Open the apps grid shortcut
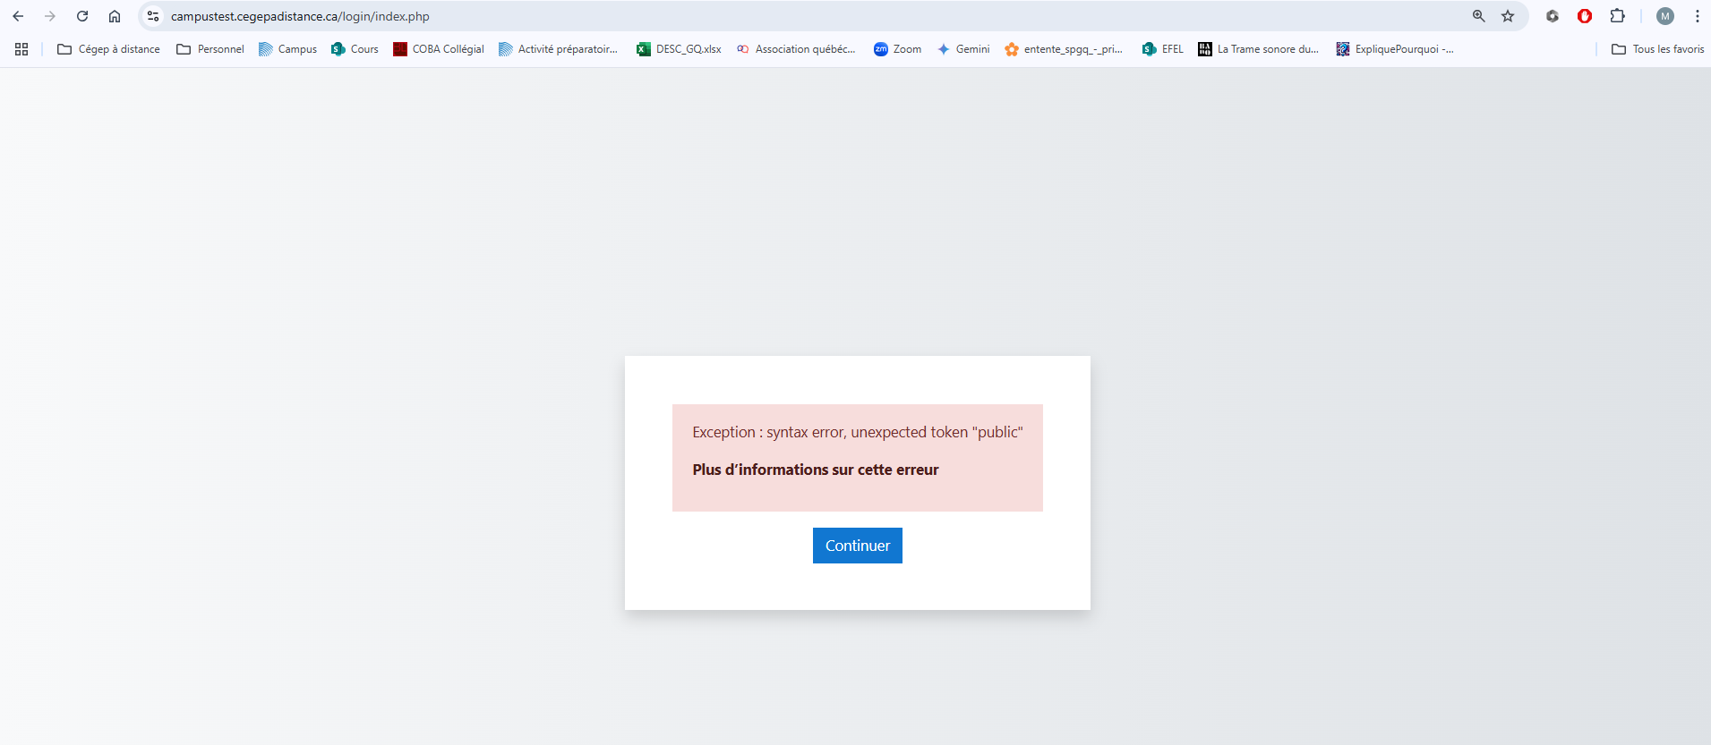Viewport: 1711px width, 745px height. (x=21, y=49)
